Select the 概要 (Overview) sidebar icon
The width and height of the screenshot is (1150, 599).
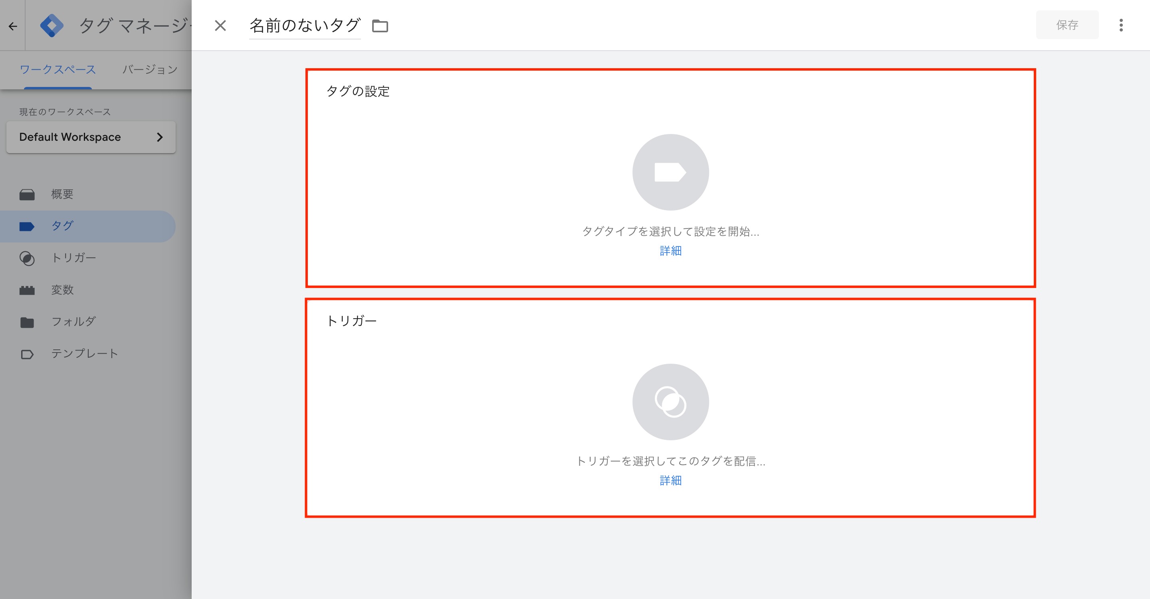[x=27, y=194]
